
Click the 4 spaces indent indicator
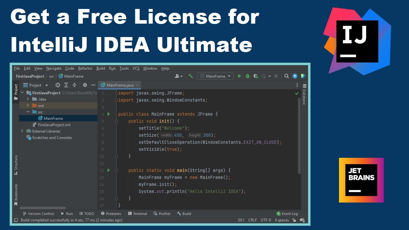tap(282, 220)
